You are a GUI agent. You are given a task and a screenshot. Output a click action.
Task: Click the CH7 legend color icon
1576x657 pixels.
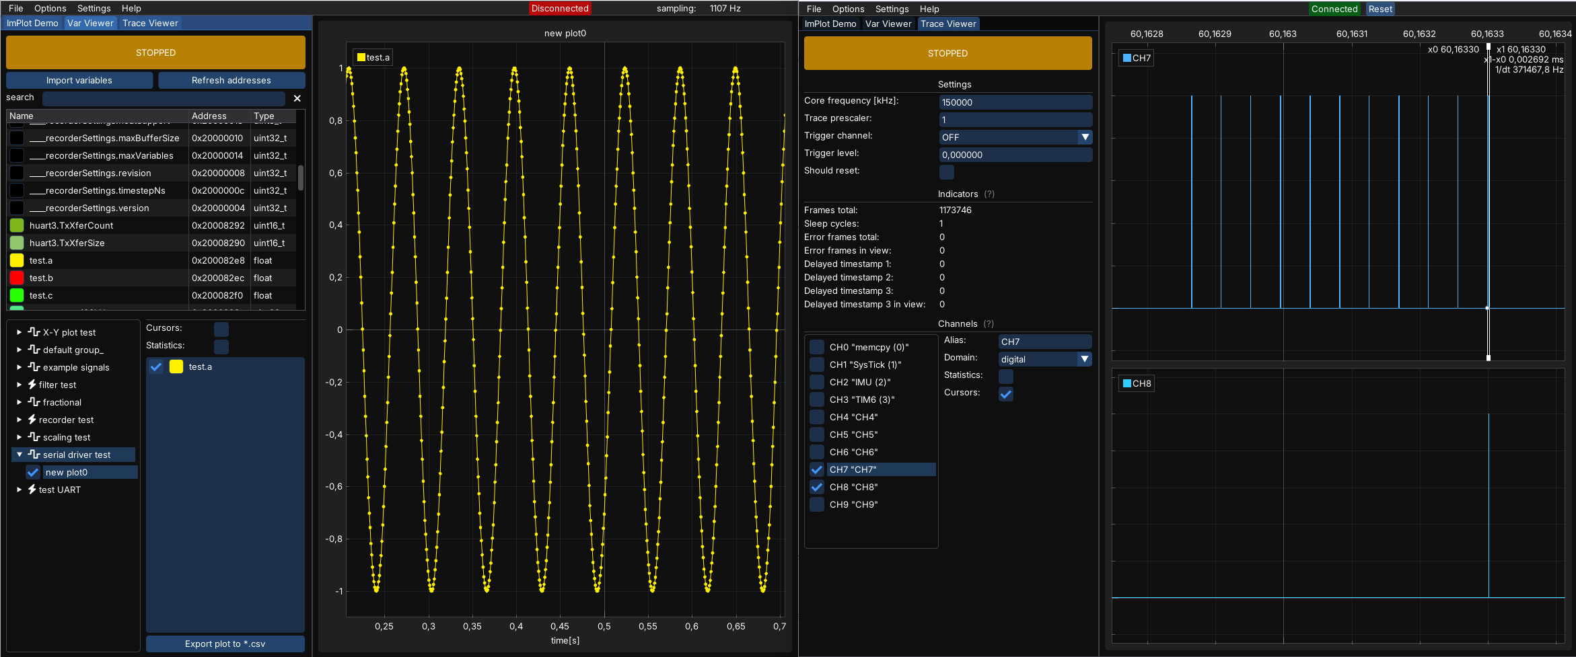1127,58
